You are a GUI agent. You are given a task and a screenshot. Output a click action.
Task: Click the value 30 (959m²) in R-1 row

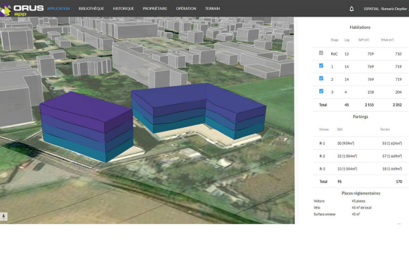pos(345,143)
